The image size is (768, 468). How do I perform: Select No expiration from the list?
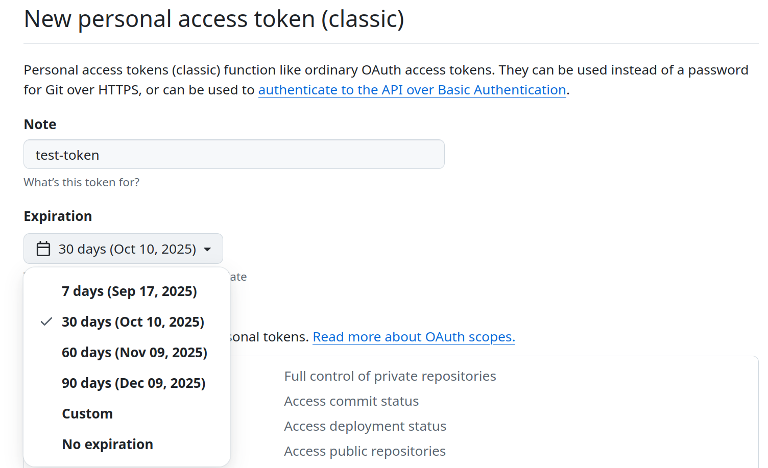[x=129, y=445]
